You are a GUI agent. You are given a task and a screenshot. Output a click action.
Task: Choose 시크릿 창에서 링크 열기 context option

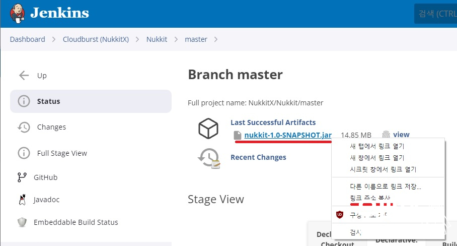(x=388, y=169)
